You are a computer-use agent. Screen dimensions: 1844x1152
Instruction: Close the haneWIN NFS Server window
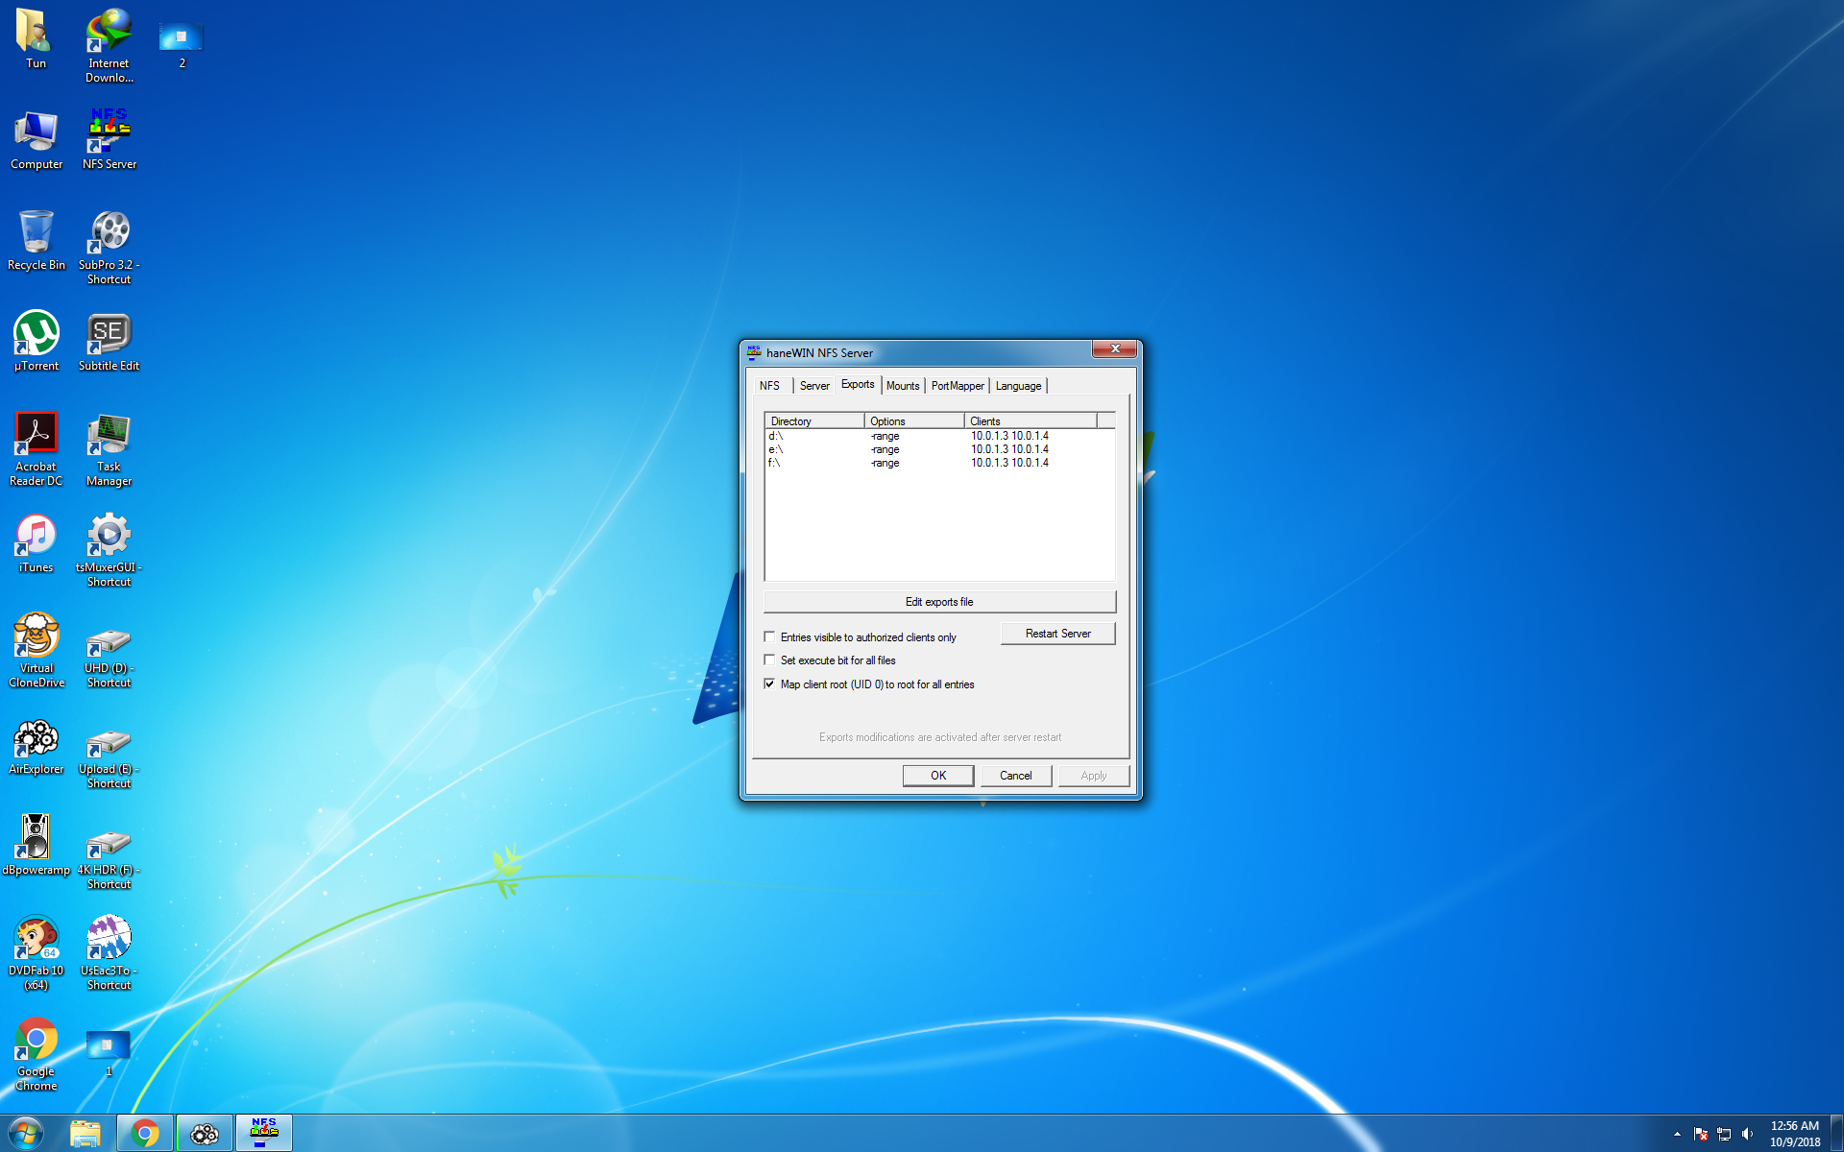[x=1115, y=349]
